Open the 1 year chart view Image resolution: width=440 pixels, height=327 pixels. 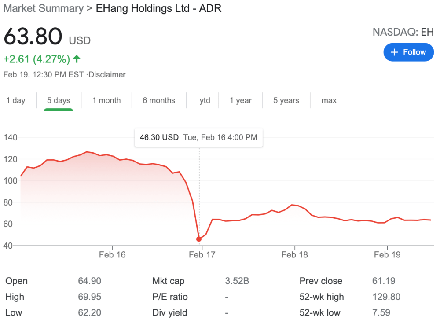click(x=240, y=100)
